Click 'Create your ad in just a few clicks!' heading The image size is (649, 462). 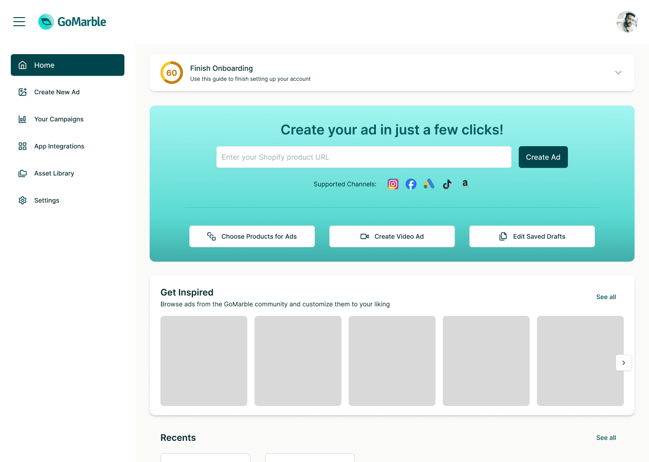[392, 130]
